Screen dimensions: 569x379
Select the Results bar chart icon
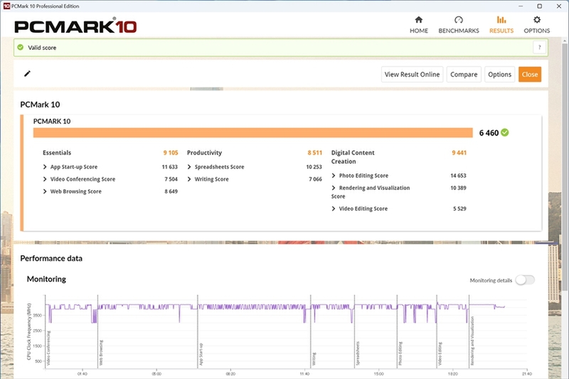[501, 20]
